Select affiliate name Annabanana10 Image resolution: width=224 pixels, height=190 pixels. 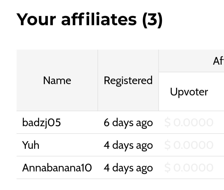57,168
